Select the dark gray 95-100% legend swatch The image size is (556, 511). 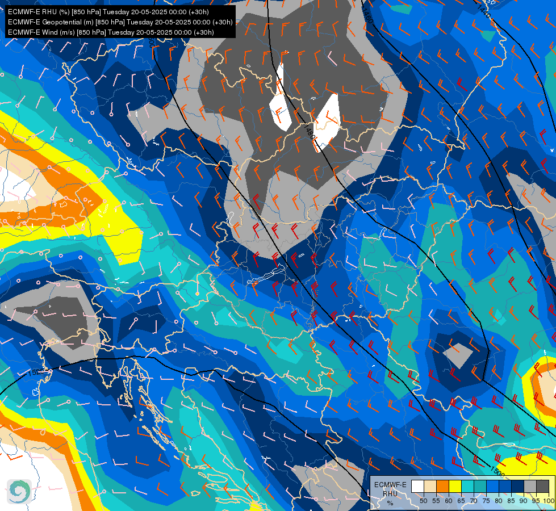[x=542, y=486]
